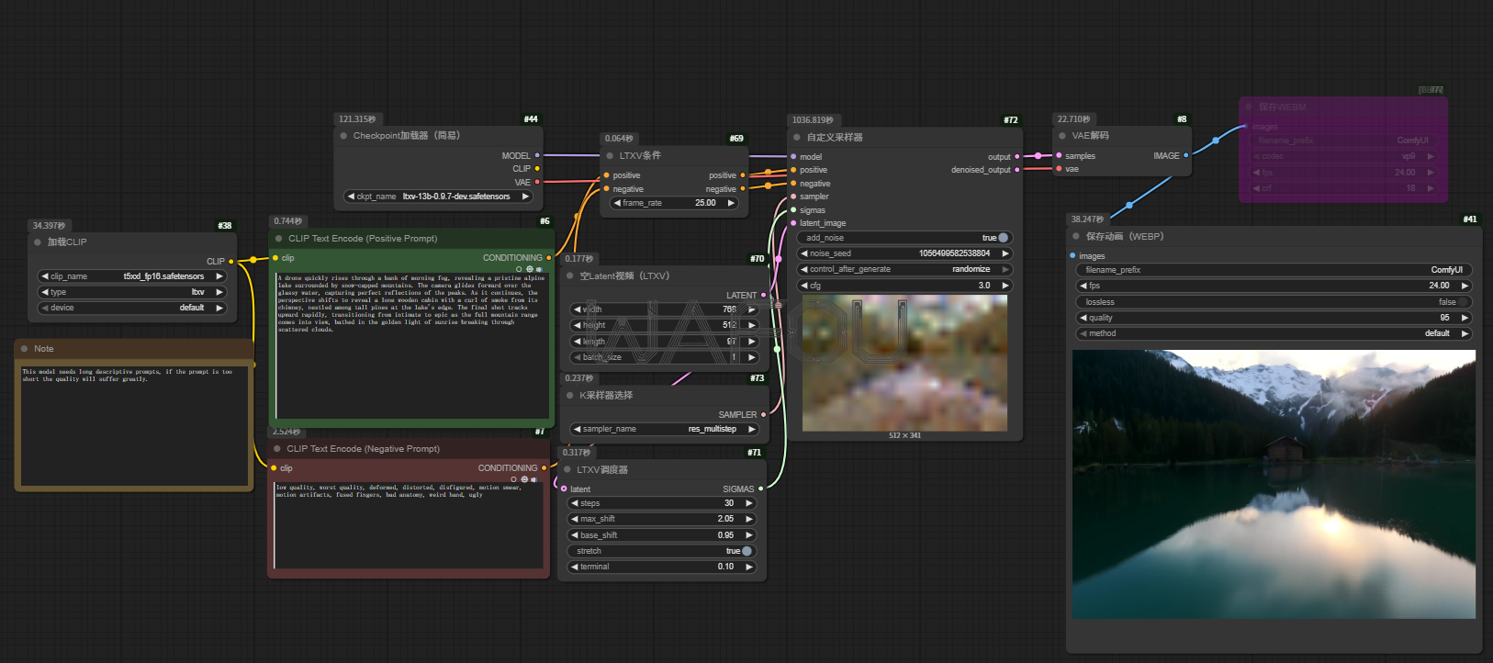Click the gear icon in the Positive Prompt node
The height and width of the screenshot is (663, 1493).
(x=530, y=269)
